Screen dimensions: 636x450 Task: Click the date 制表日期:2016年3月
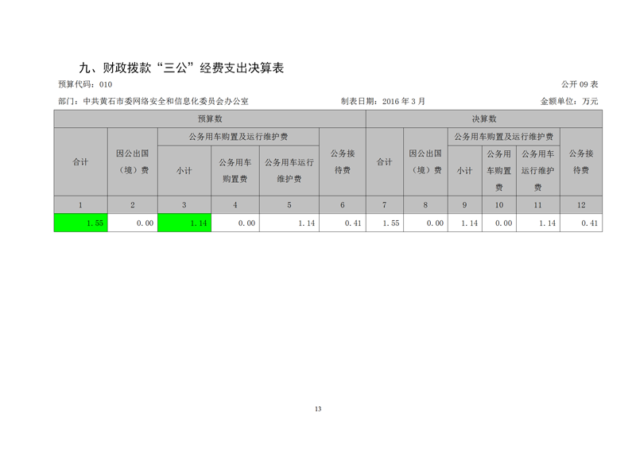coord(383,102)
